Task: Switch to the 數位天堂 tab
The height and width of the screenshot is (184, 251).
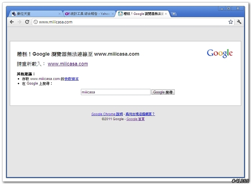Action: pyautogui.click(x=35, y=14)
